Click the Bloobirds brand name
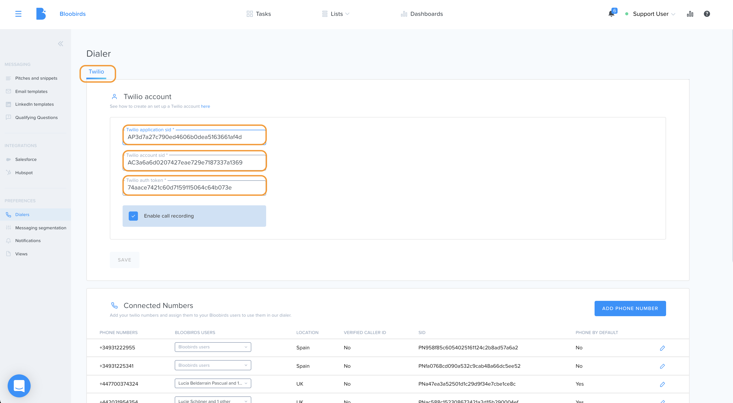This screenshot has width=733, height=403. click(x=73, y=14)
